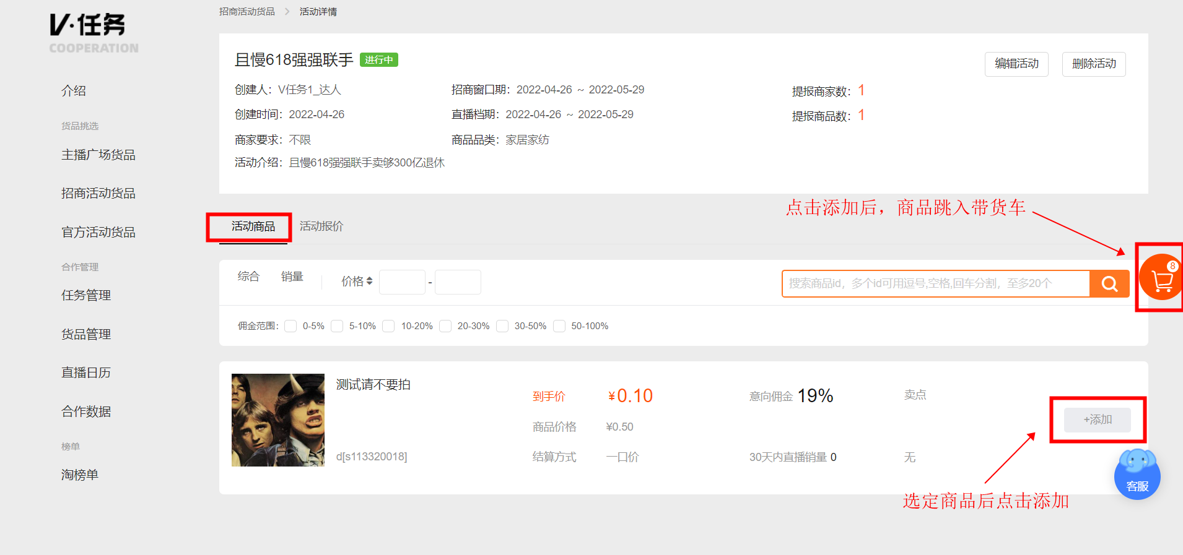Viewport: 1183px width, 555px height.
Task: Click the creator name V任务1_达人
Action: coord(310,90)
